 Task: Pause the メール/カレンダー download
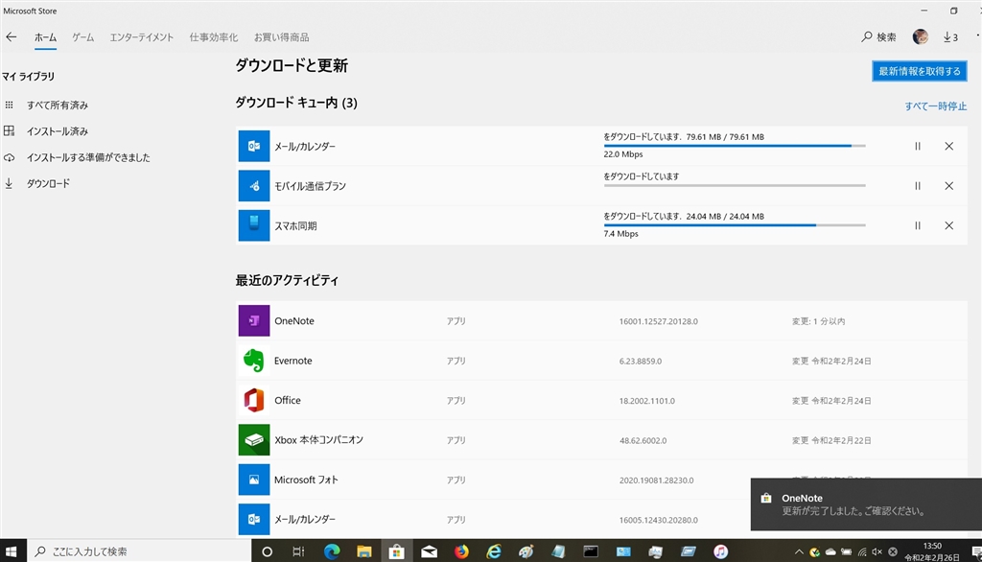point(918,146)
